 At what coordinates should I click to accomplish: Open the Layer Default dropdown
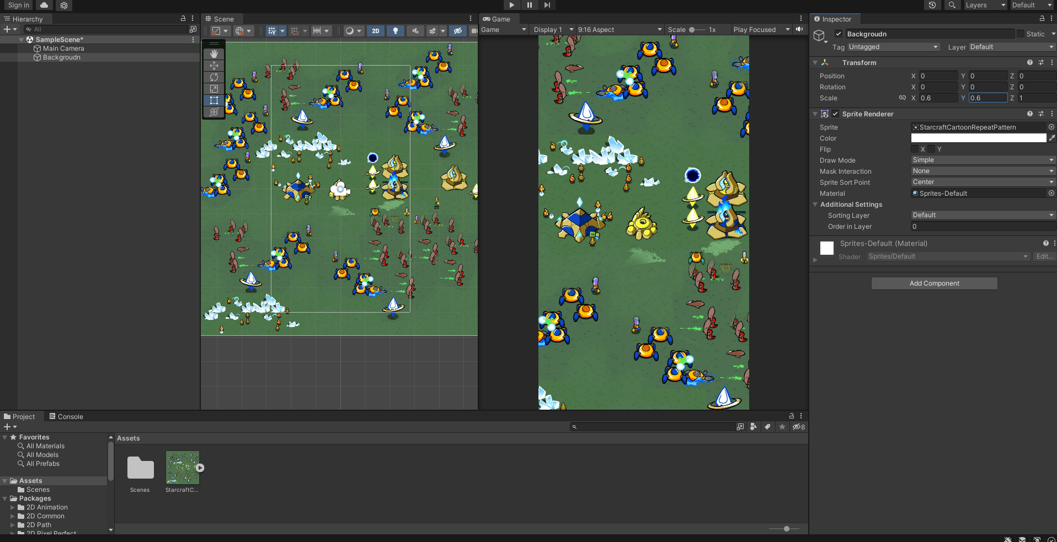(x=1012, y=47)
